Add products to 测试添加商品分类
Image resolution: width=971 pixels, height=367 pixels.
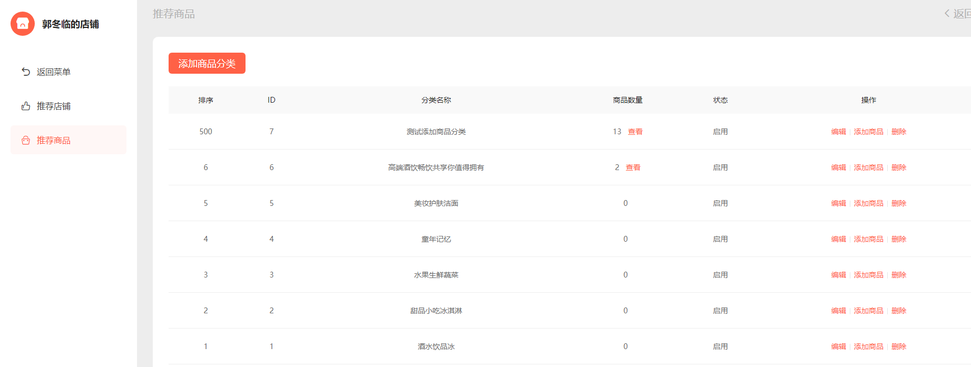(x=869, y=132)
